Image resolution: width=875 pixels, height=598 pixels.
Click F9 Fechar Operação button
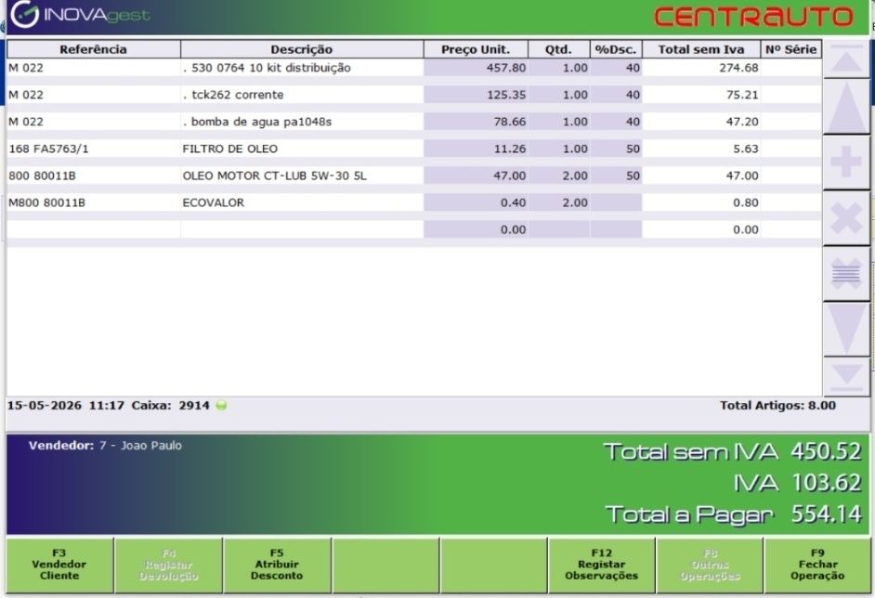(817, 565)
